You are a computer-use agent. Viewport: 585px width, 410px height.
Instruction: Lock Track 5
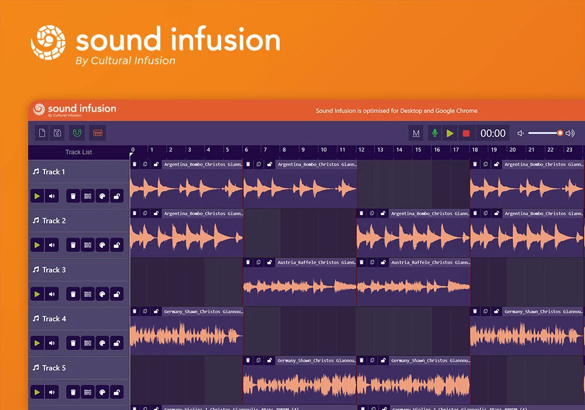[117, 392]
